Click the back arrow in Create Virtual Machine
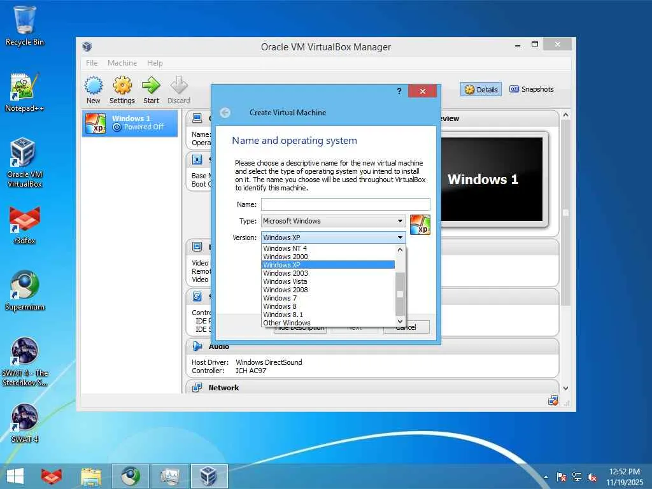The width and height of the screenshot is (652, 489). click(225, 113)
